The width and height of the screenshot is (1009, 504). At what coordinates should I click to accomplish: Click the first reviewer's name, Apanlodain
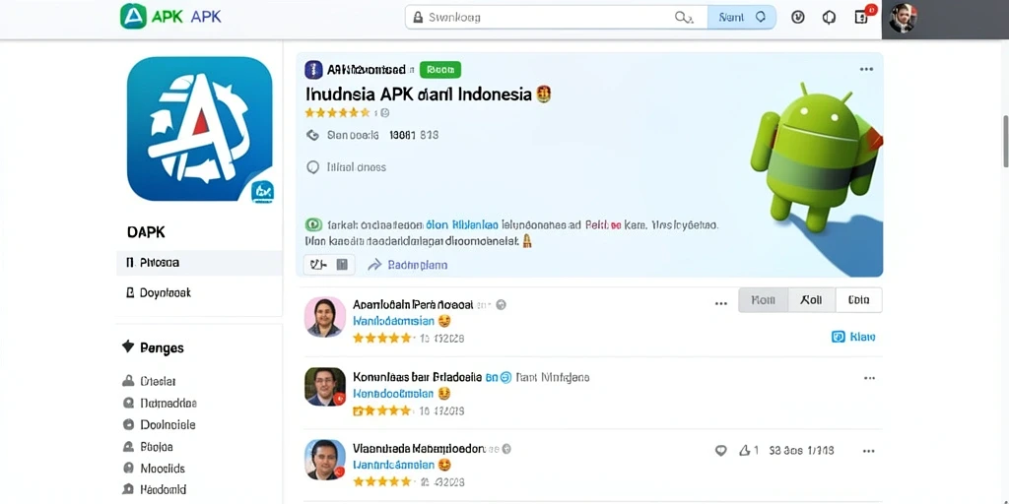pyautogui.click(x=413, y=304)
